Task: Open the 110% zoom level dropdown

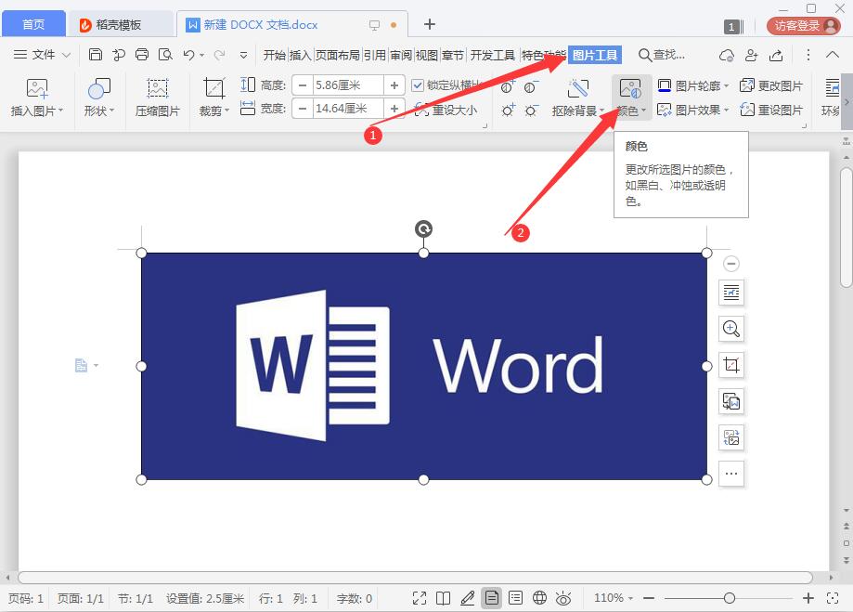Action: [615, 598]
